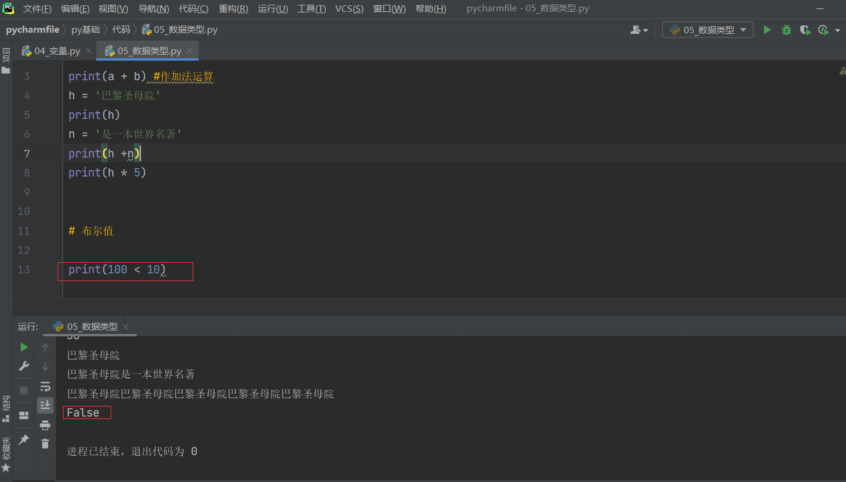Run the script with Coverage
The width and height of the screenshot is (846, 482).
[806, 30]
